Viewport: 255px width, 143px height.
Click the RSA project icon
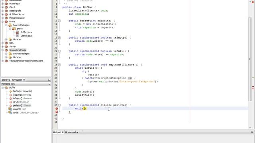(x=6, y=43)
